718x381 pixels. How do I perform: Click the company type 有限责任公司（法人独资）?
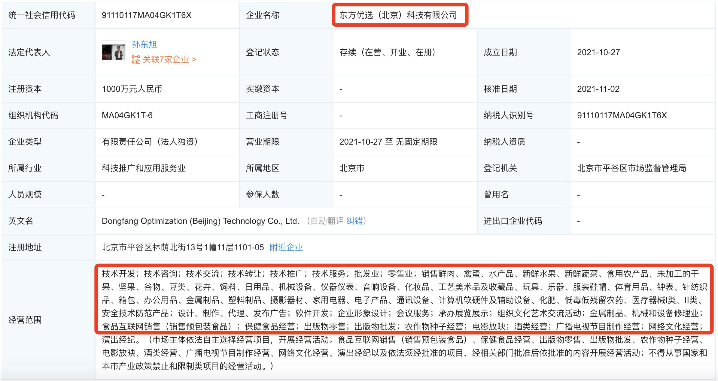[x=150, y=142]
